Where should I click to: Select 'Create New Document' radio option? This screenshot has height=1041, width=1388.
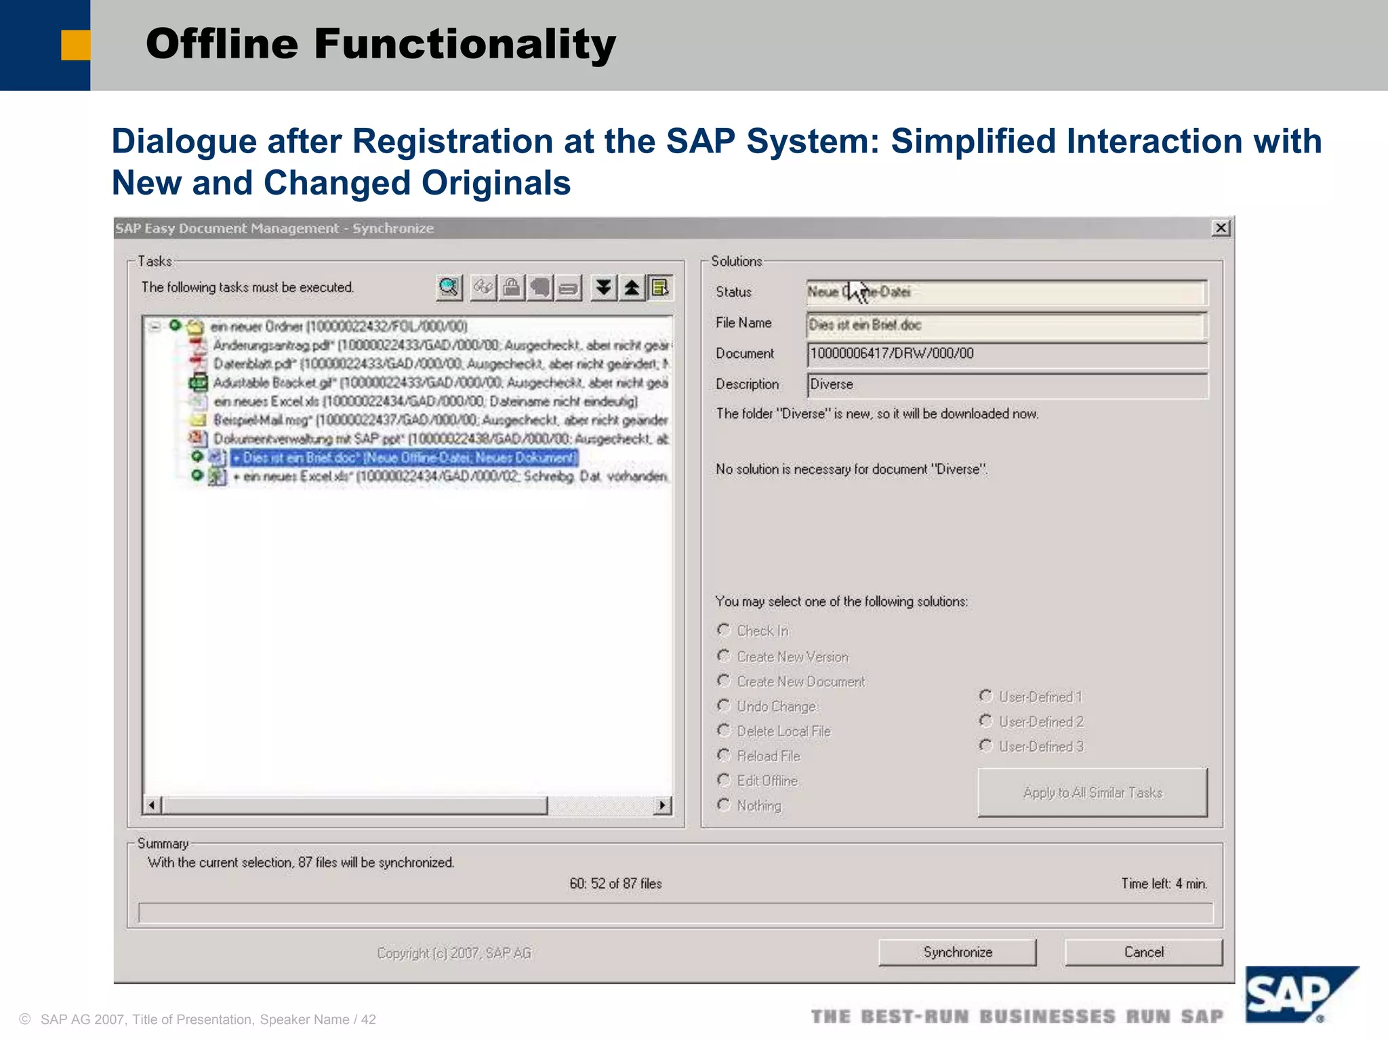[724, 680]
